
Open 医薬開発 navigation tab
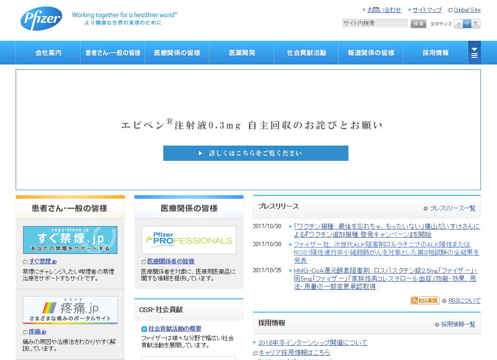[242, 53]
